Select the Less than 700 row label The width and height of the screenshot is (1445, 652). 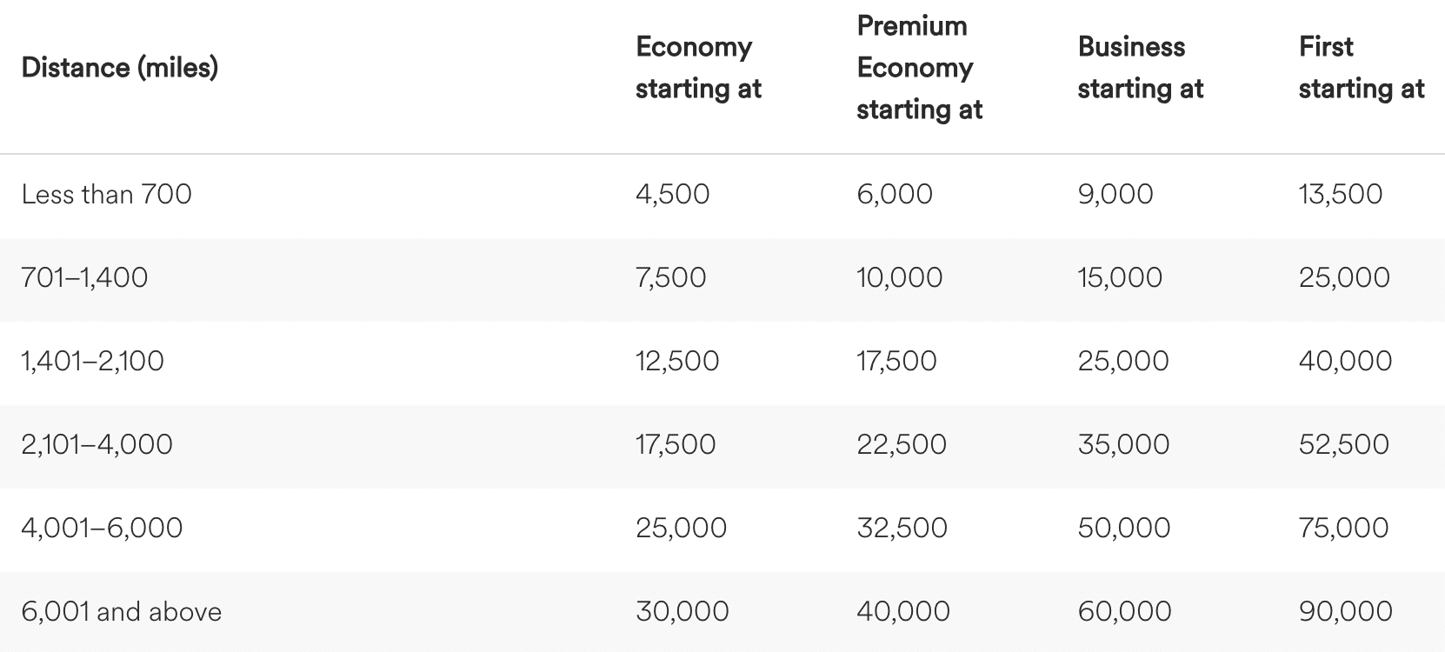click(x=106, y=194)
